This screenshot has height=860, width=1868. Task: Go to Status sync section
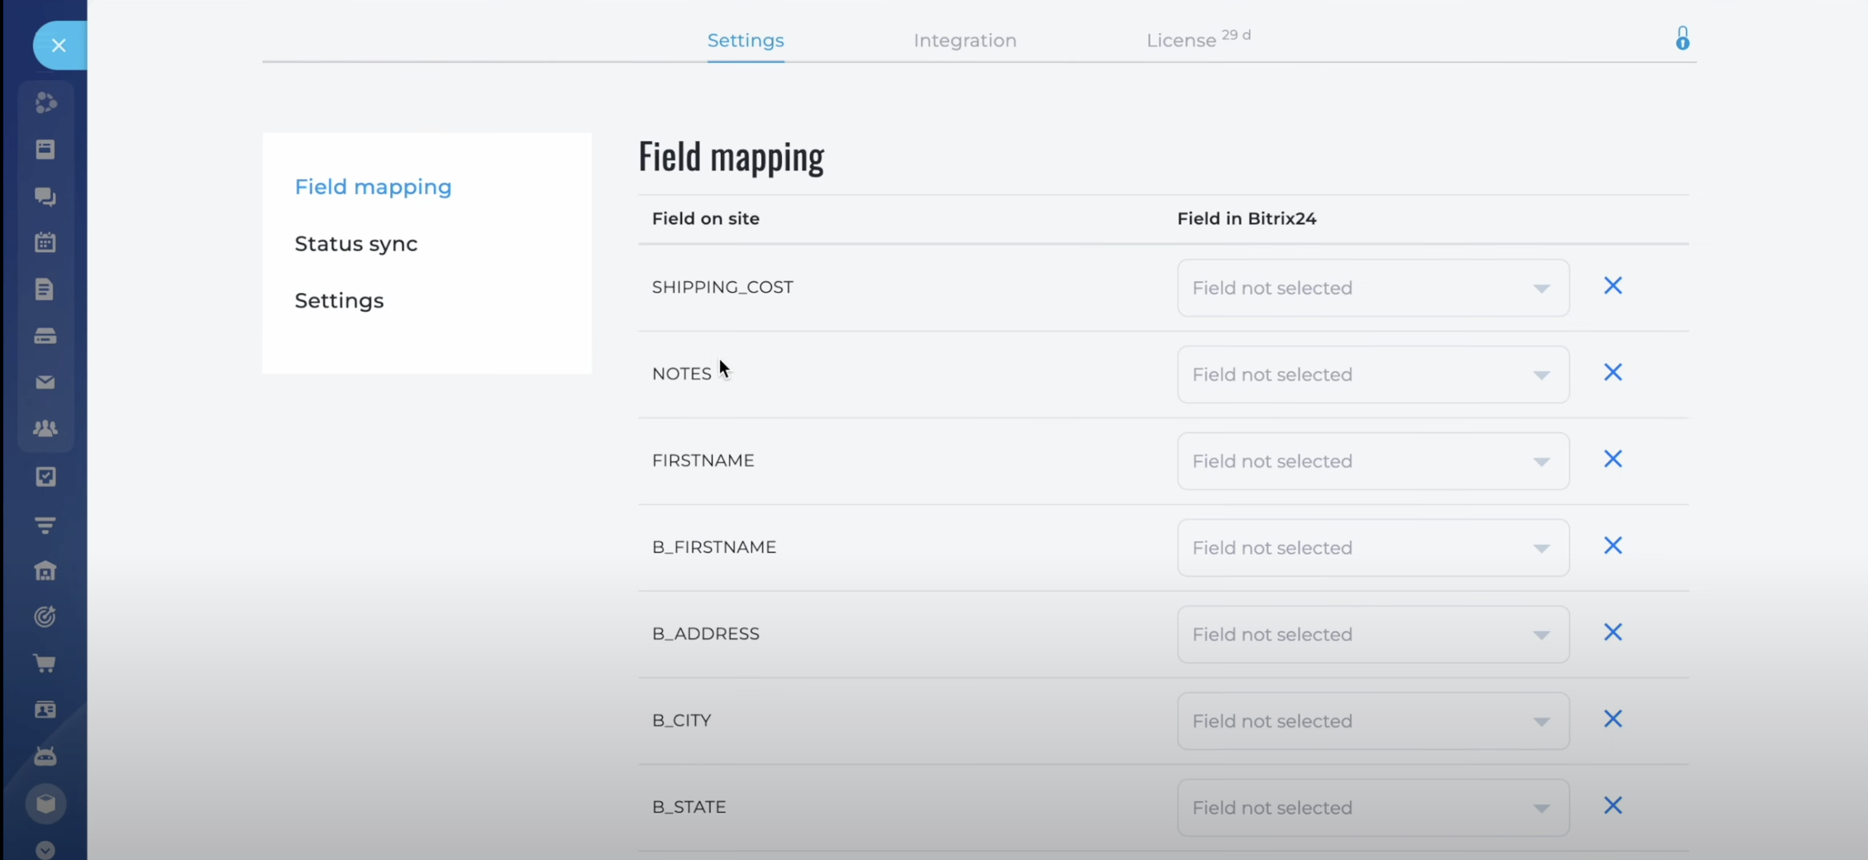coord(356,244)
